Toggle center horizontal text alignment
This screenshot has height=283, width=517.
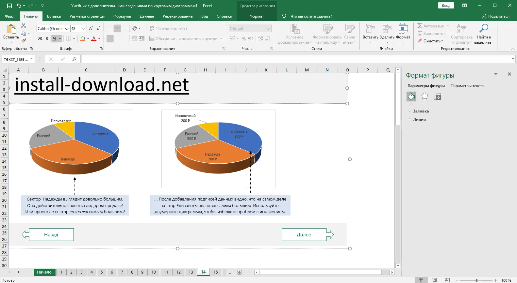click(x=117, y=38)
